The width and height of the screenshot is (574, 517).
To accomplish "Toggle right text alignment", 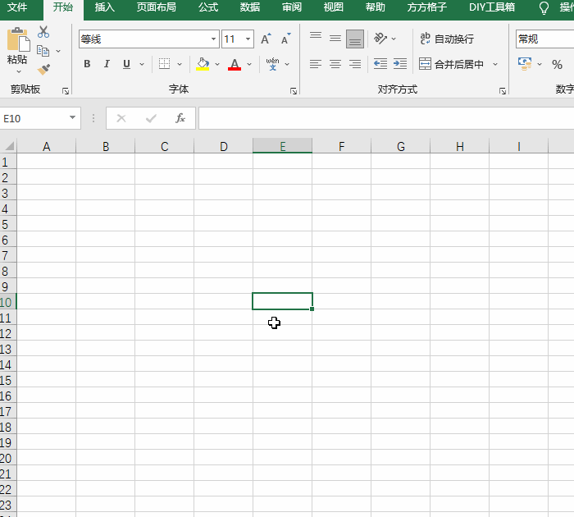I will tap(355, 64).
